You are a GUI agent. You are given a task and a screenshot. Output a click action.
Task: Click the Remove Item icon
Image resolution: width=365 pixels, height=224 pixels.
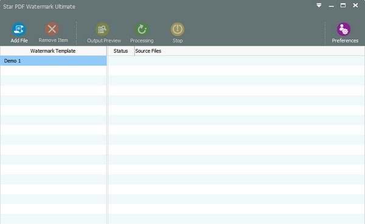(52, 29)
